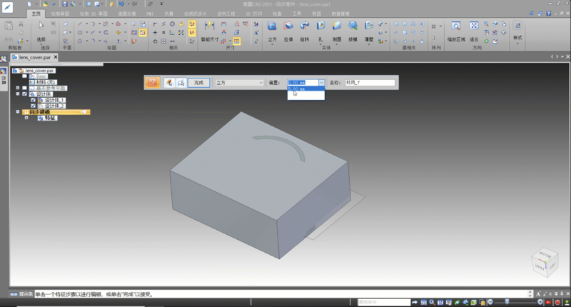
Task: Select the Circle drawing tool
Action: 80,41
